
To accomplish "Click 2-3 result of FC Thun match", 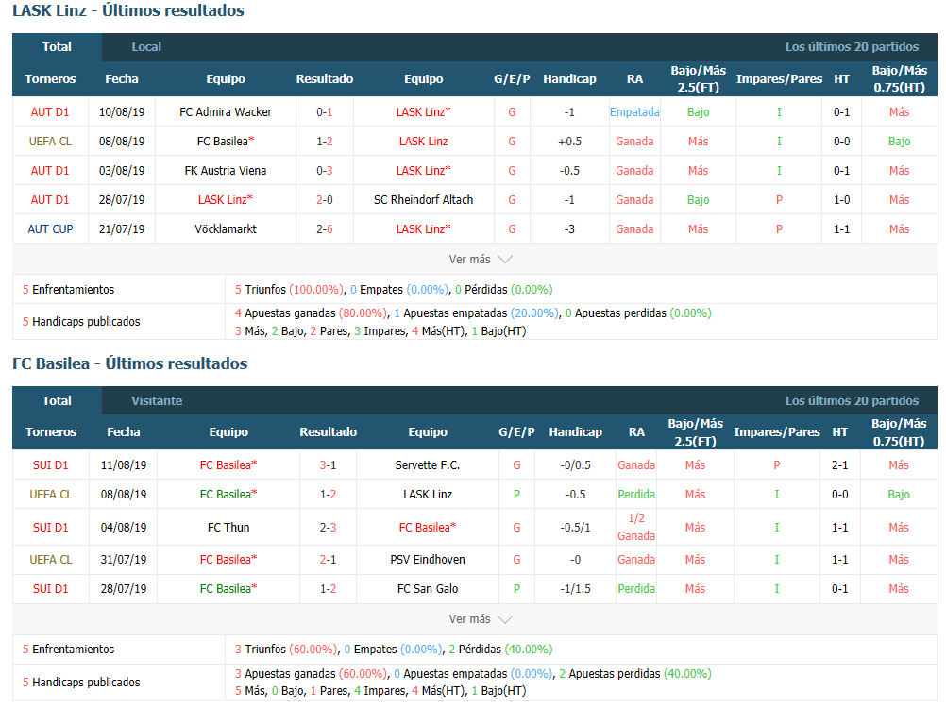I will coord(329,528).
